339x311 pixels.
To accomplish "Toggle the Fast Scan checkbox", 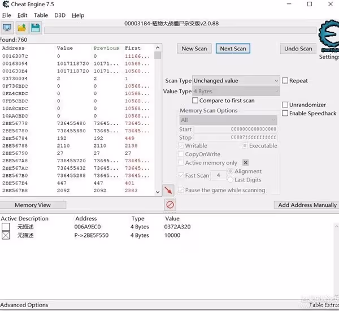I will tap(181, 175).
